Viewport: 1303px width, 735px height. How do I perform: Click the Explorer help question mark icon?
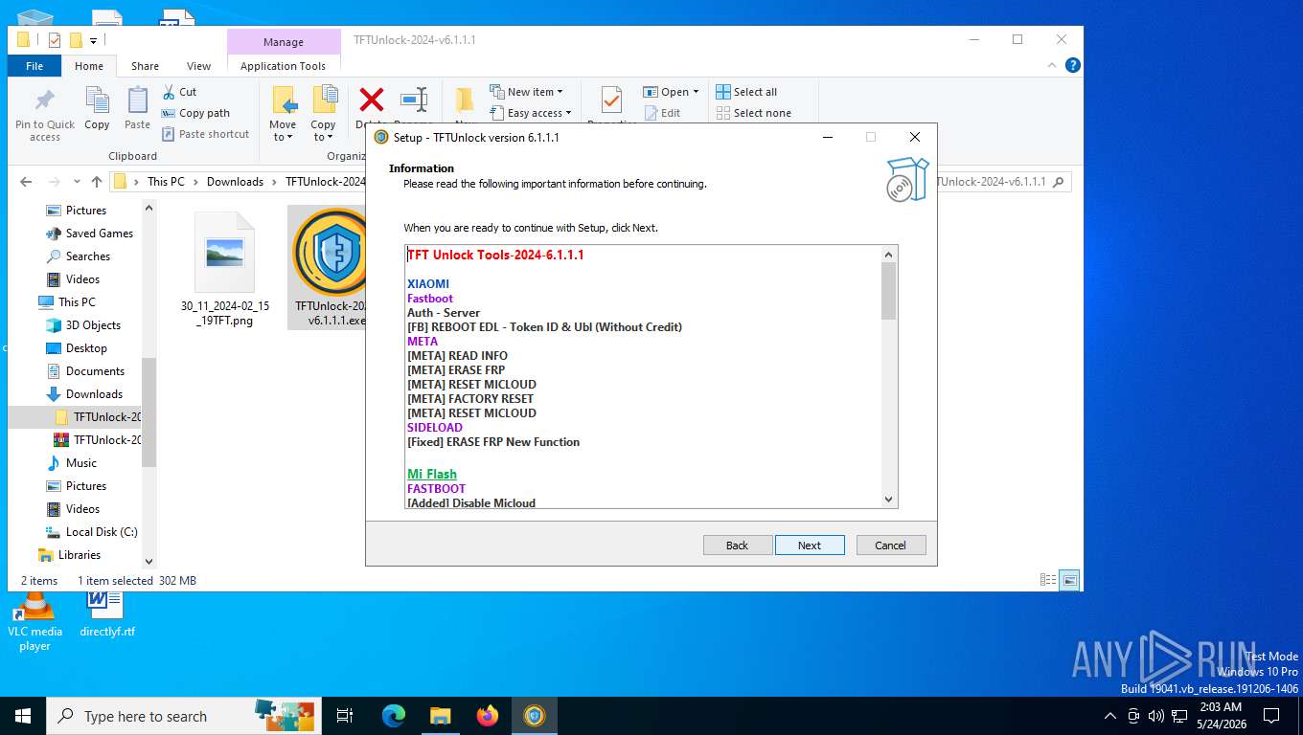1073,65
